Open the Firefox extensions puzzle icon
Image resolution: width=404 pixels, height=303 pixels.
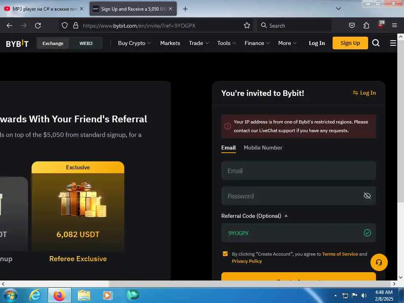(366, 25)
